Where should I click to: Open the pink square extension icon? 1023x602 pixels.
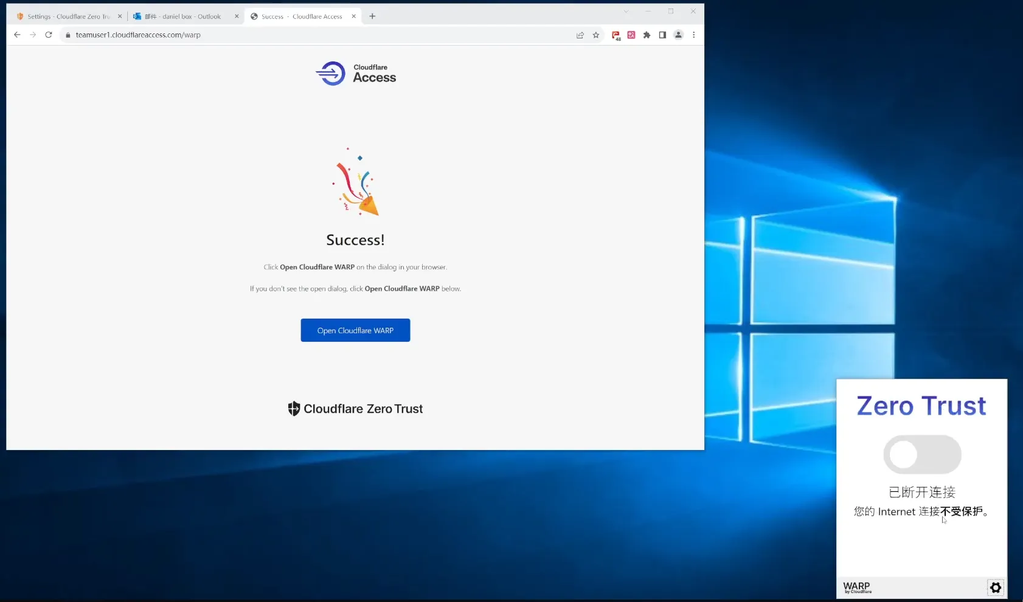[631, 35]
